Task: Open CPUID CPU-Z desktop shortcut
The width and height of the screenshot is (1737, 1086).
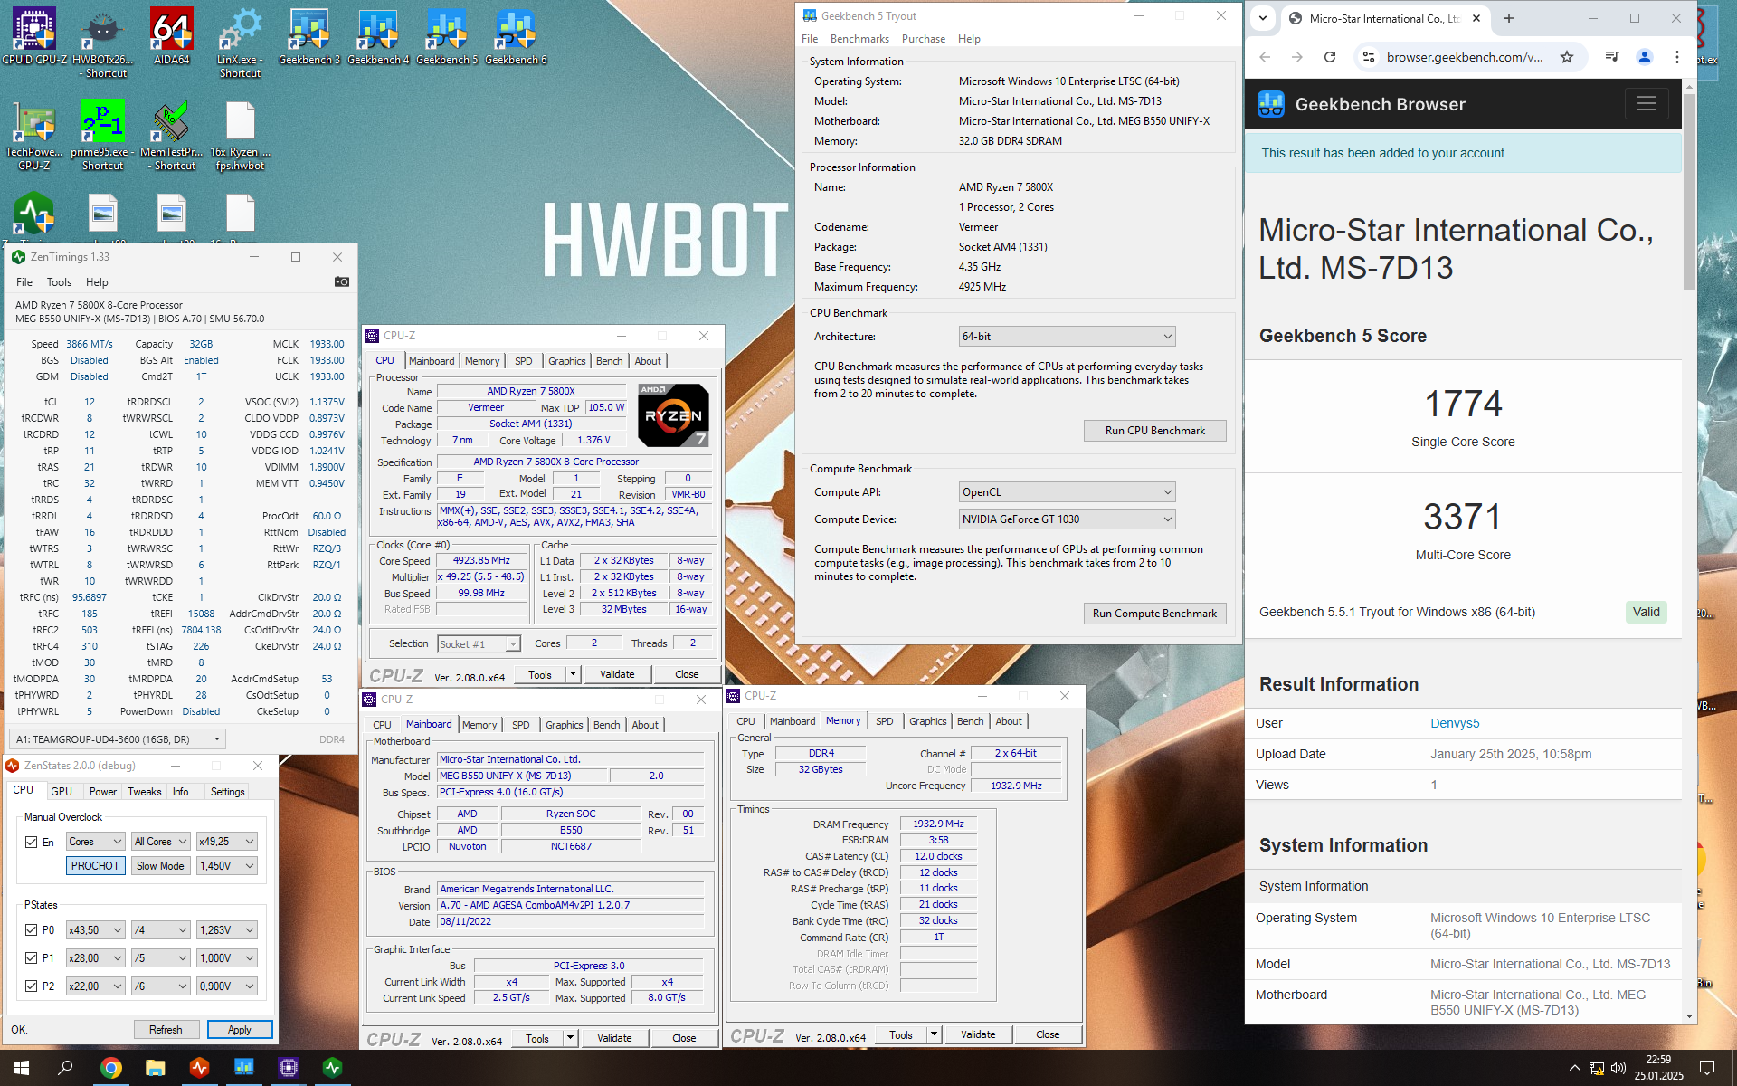Action: 34,36
